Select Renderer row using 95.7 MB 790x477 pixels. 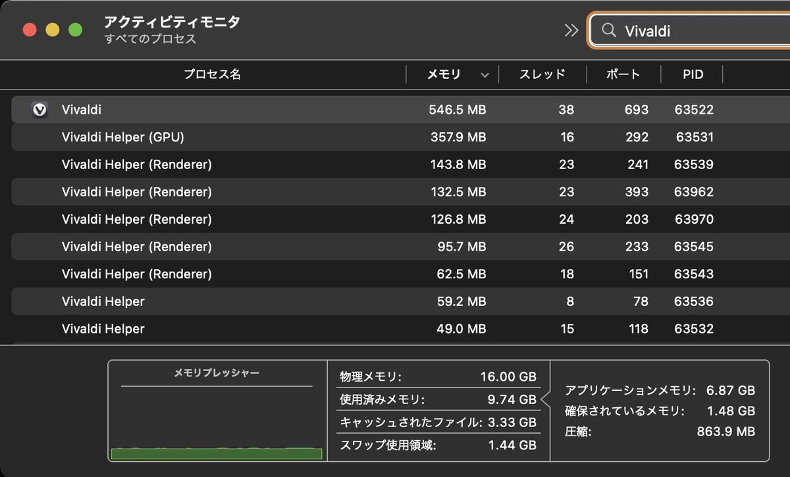click(401, 247)
